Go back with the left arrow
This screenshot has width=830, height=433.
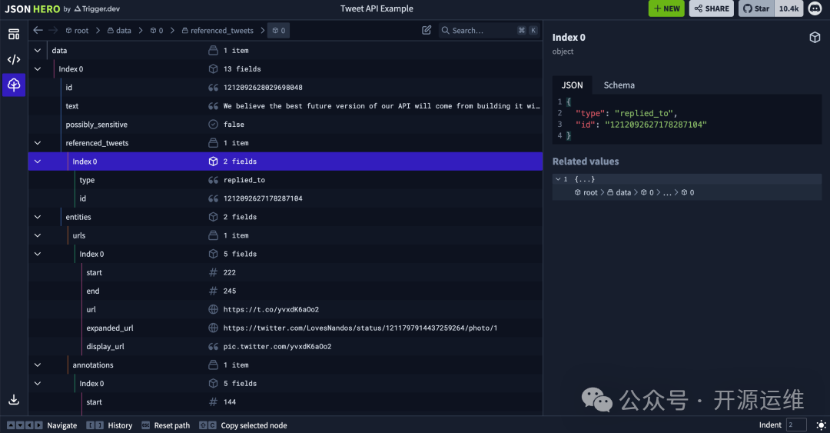coord(38,30)
